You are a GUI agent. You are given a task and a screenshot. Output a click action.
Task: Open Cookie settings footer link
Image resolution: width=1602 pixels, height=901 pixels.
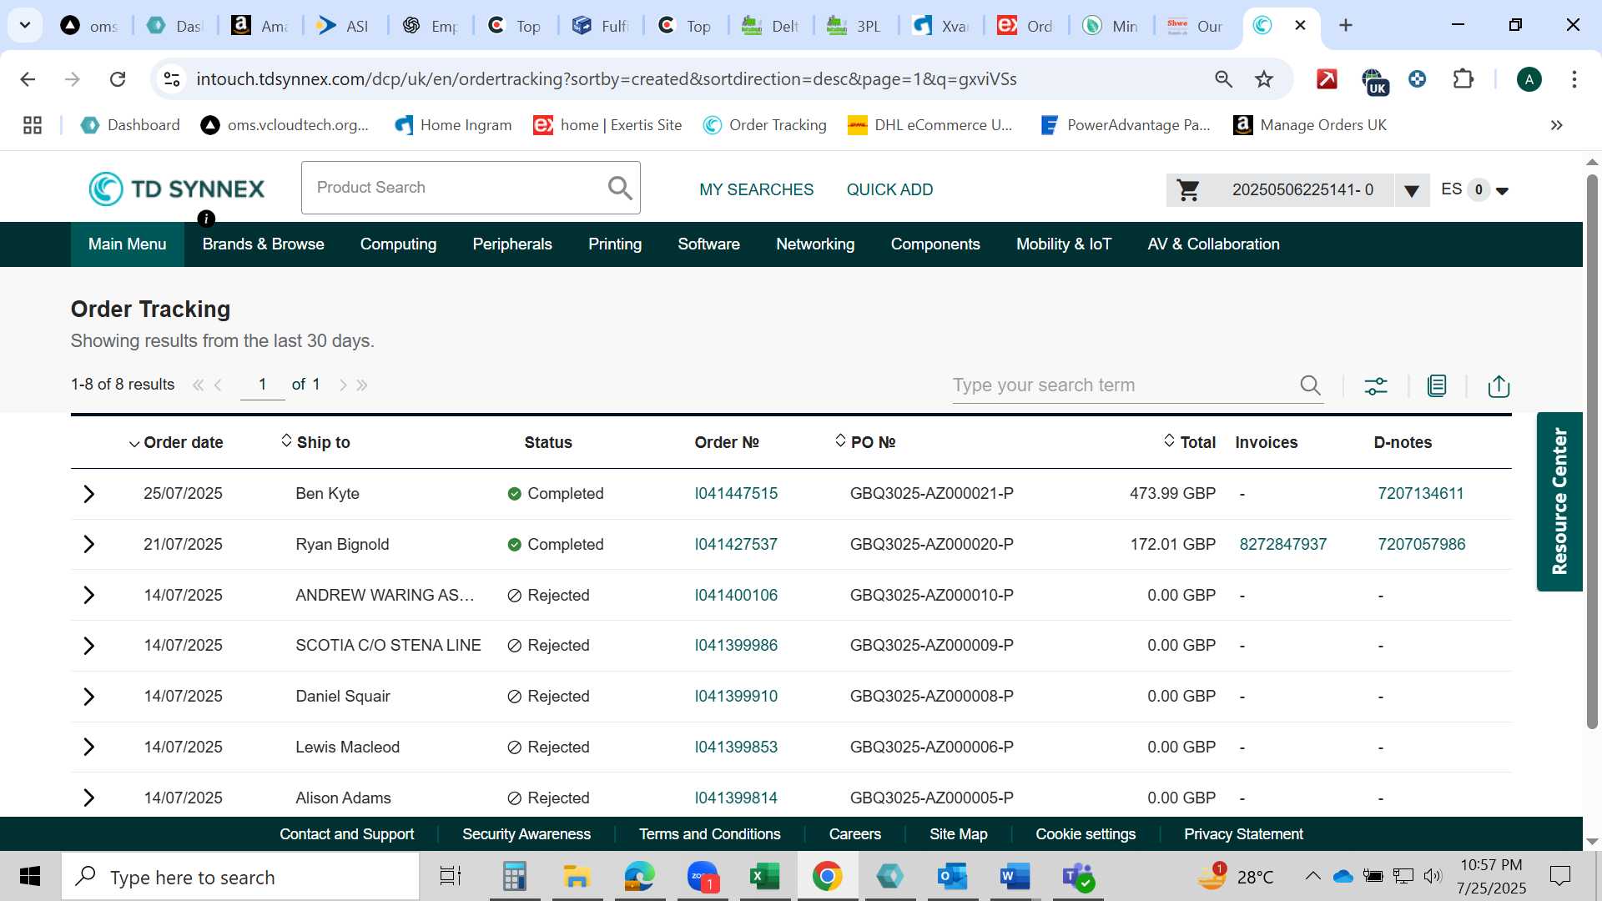pos(1086,834)
